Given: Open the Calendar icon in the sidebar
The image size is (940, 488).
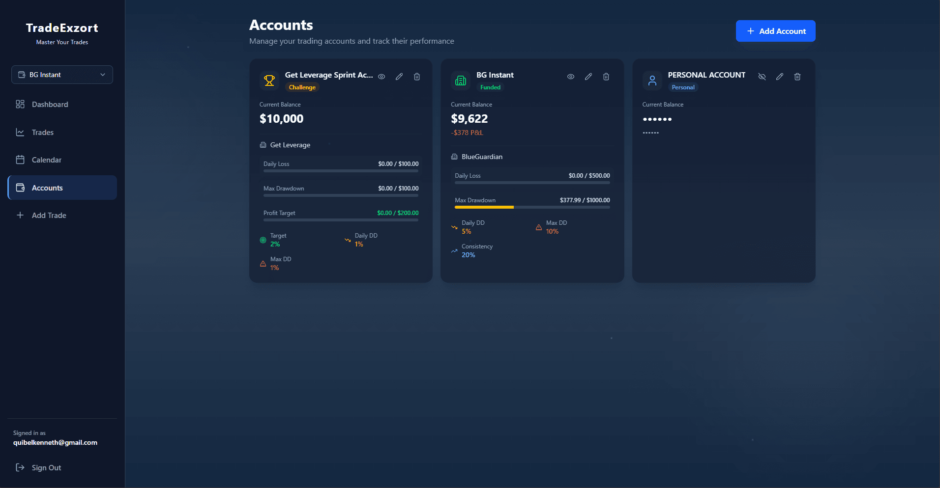Looking at the screenshot, I should click(x=20, y=160).
